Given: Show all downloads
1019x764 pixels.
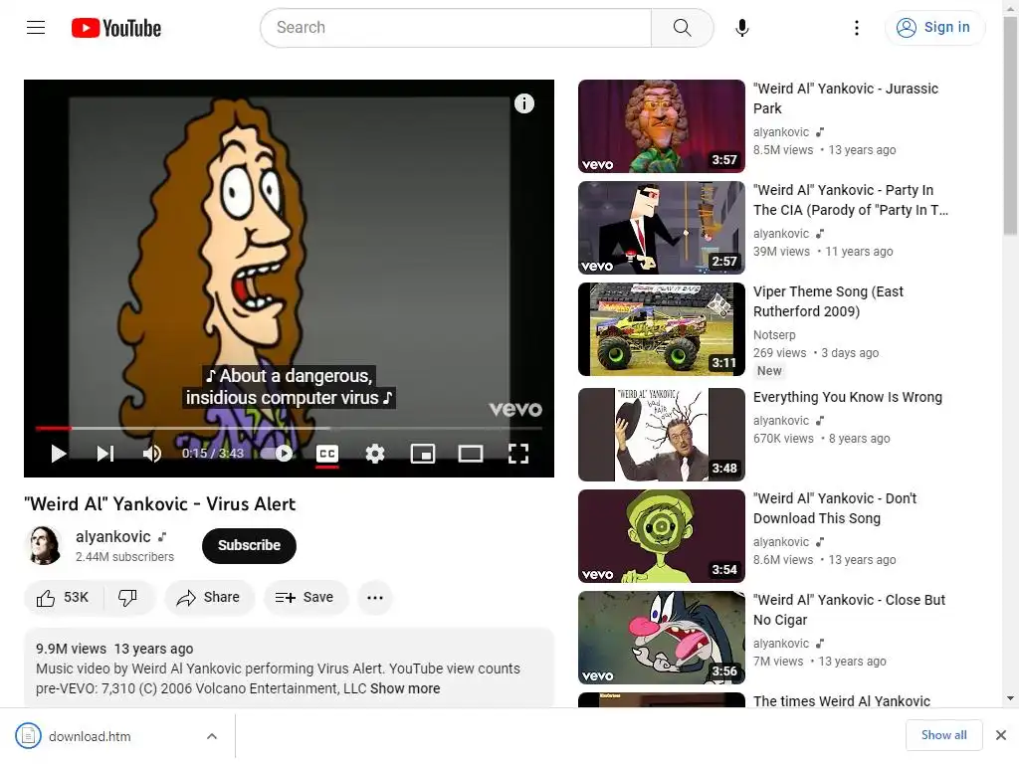Looking at the screenshot, I should point(943,735).
